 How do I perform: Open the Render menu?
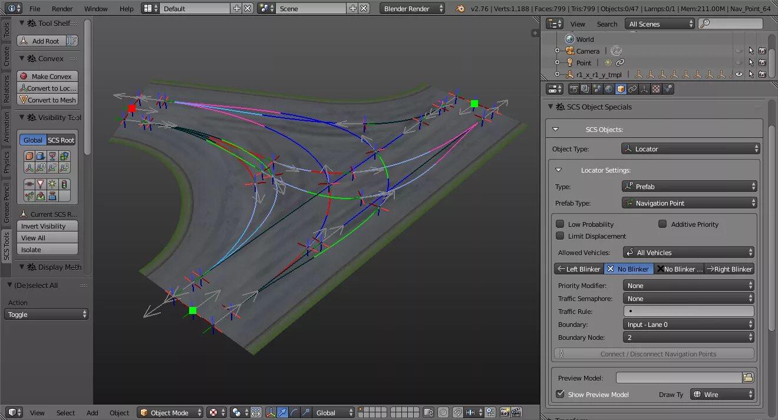click(62, 9)
